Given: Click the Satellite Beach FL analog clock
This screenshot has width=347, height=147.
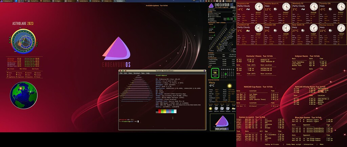Looking at the screenshot, I should point(286,7).
